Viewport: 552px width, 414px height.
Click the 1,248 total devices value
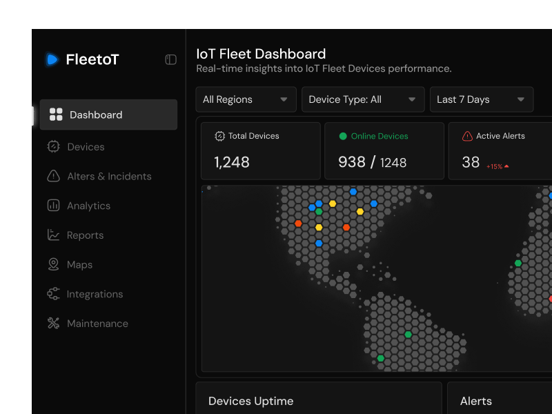(232, 162)
